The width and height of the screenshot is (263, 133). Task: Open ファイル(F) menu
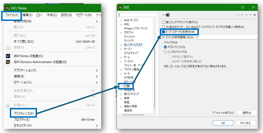pos(12,15)
